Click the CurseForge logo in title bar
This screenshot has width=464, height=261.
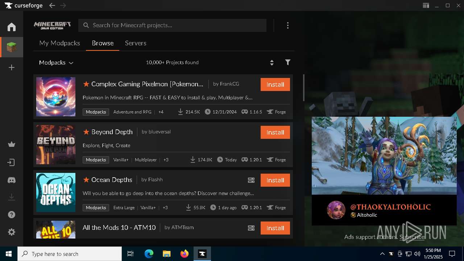[24, 5]
